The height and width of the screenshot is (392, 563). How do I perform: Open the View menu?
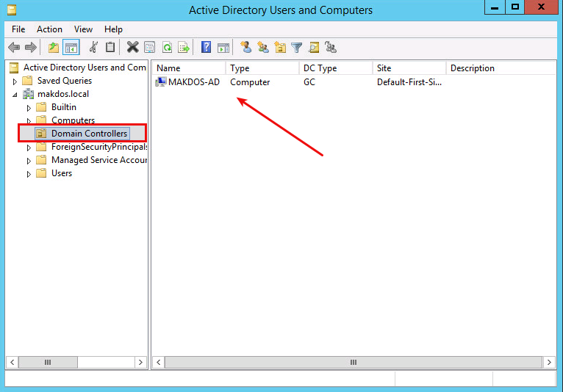(x=83, y=29)
